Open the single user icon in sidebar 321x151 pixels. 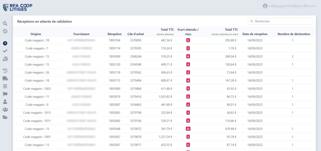tap(5, 102)
